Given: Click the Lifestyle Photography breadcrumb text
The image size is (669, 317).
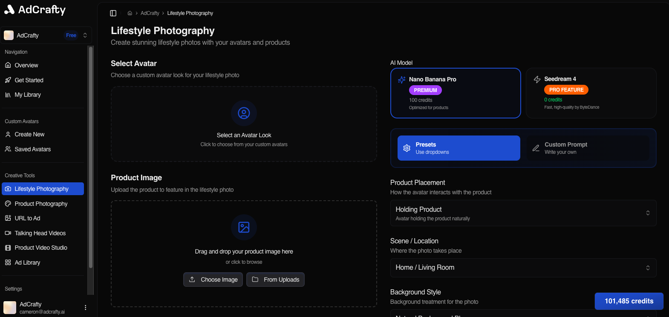Looking at the screenshot, I should coord(190,13).
